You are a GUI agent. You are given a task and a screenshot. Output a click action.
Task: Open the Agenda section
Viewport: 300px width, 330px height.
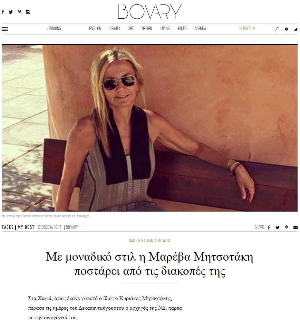[x=200, y=29]
